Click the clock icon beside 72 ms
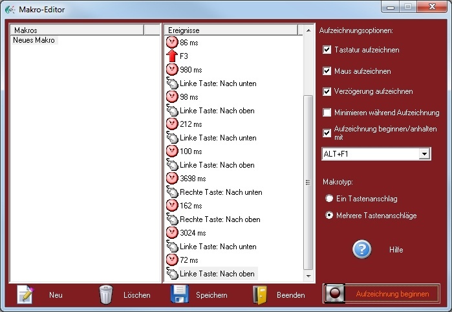Image resolution: width=452 pixels, height=312 pixels. (172, 260)
